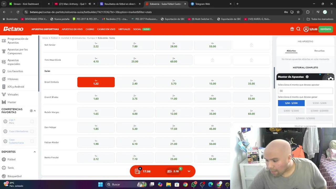Open the Casino menu item
Image resolution: width=336 pixels, height=189 pixels.
tap(90, 29)
